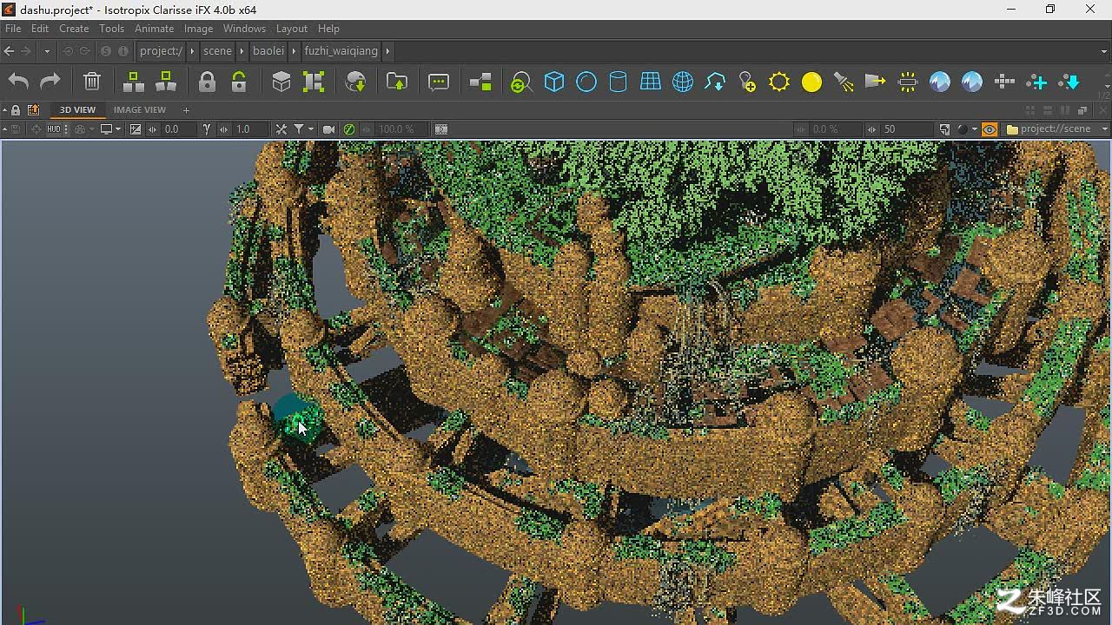Click the closed padlock lock-items icon
The width and height of the screenshot is (1112, 625).
tap(207, 82)
